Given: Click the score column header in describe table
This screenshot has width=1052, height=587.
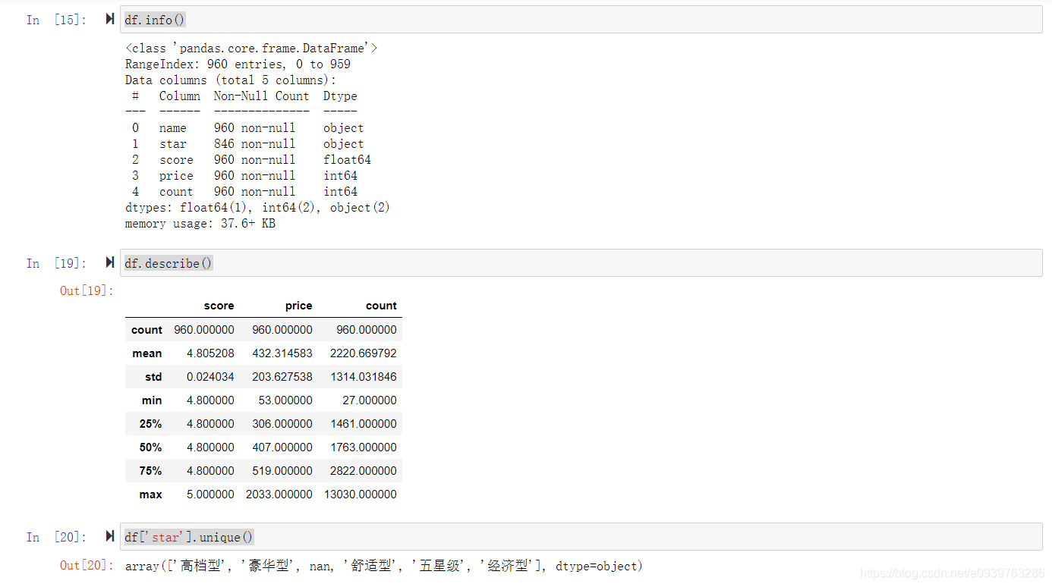Looking at the screenshot, I should [x=219, y=306].
